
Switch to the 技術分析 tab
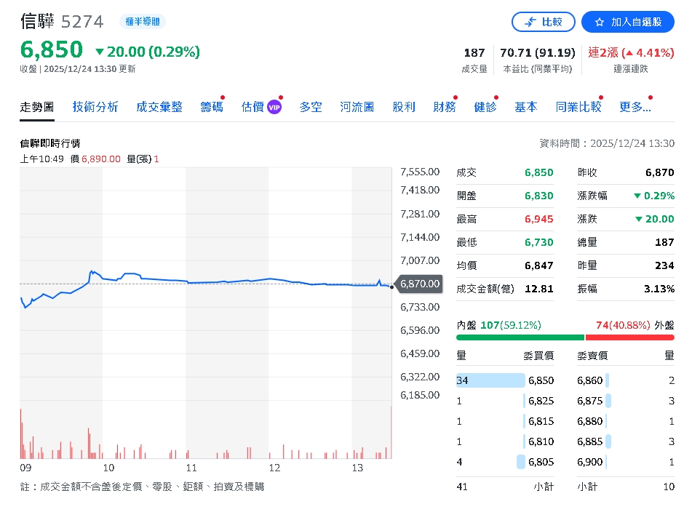tap(95, 107)
